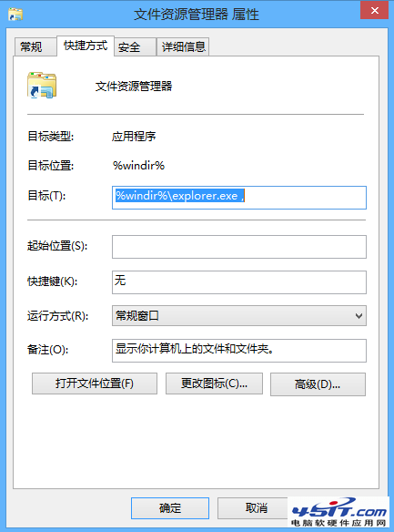Open the 常规窗口 combo box
The width and height of the screenshot is (394, 532).
(239, 316)
